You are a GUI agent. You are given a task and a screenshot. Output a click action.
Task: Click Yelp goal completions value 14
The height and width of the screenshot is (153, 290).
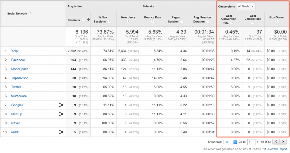pos(248,51)
